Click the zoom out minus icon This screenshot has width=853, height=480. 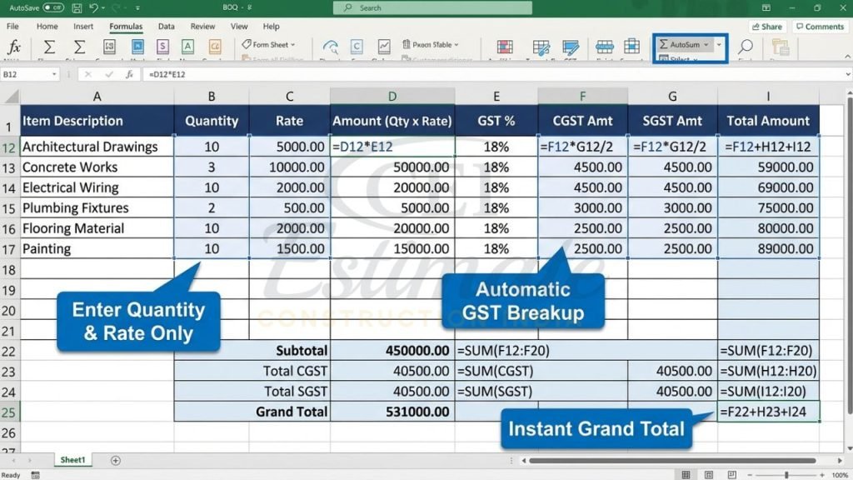point(751,475)
